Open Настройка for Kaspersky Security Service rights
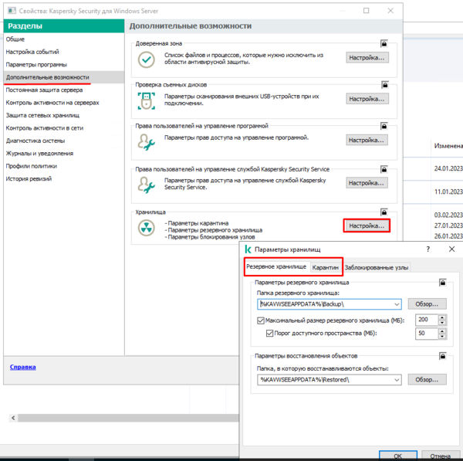 pos(367,183)
